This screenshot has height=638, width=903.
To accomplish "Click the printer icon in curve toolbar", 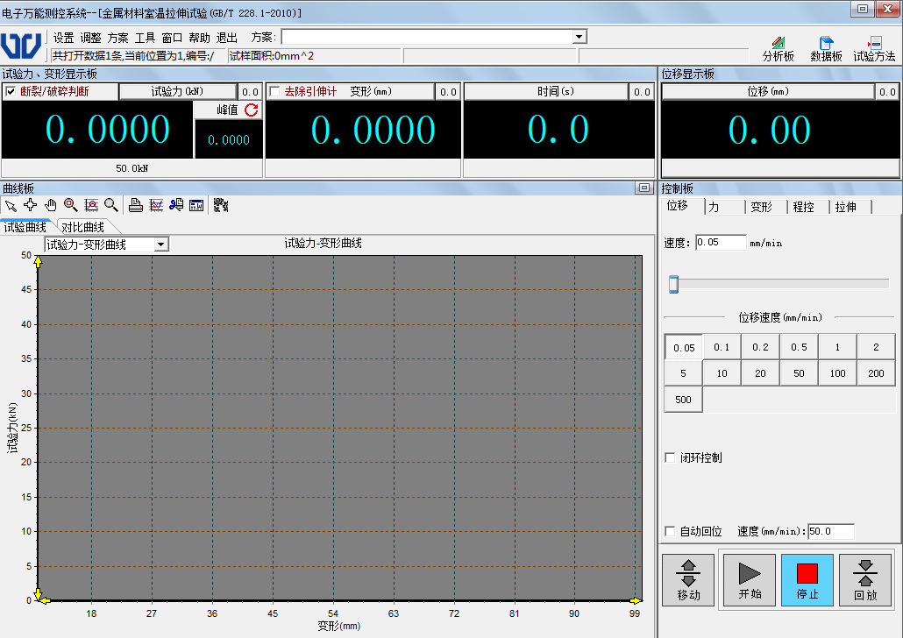I will [x=136, y=205].
